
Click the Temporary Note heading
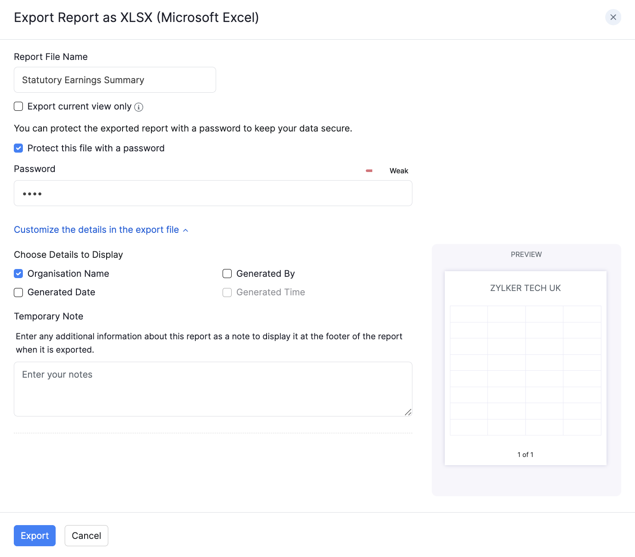[x=49, y=316]
